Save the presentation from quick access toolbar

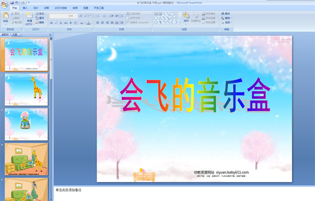12,3
